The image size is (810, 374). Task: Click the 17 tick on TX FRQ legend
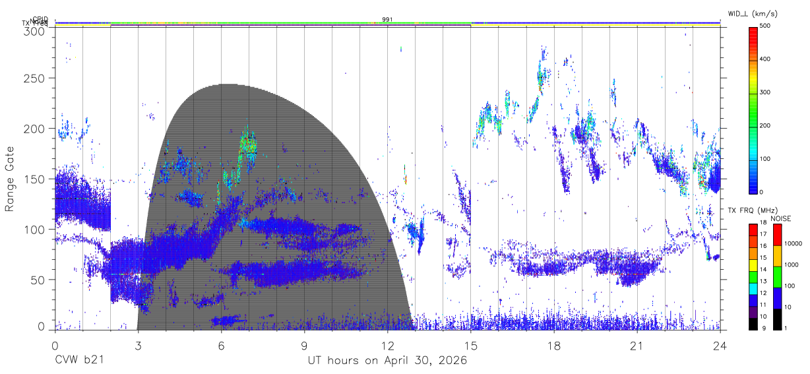(x=764, y=234)
